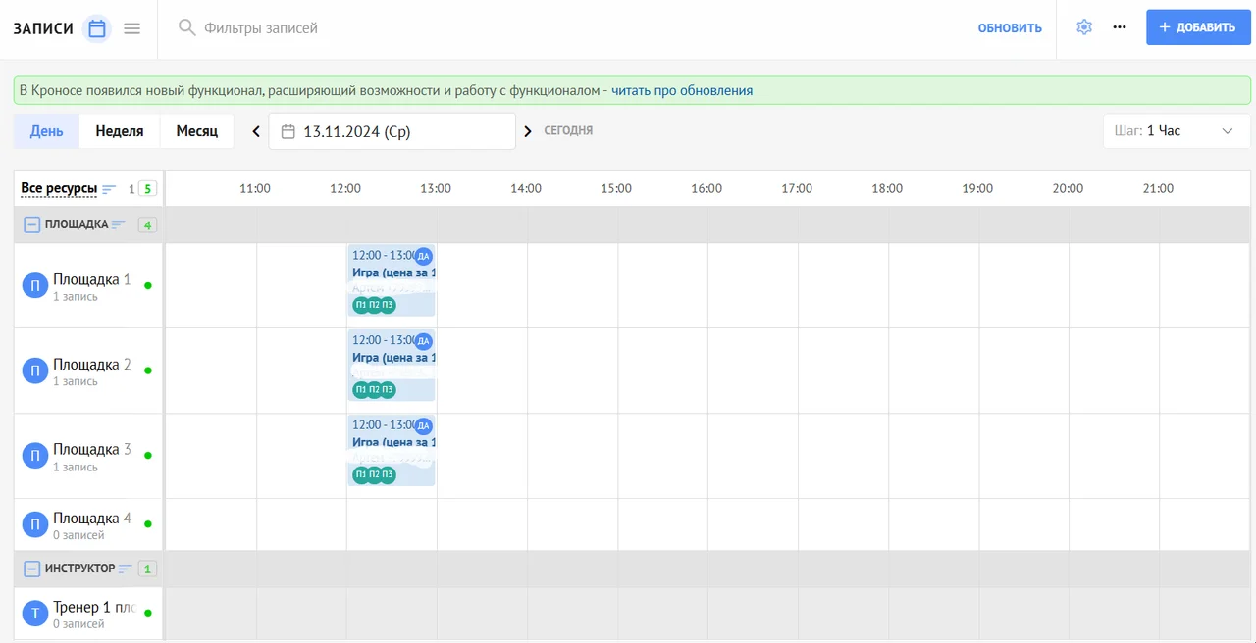This screenshot has height=643, width=1256.
Task: Select the День view tab
Action: point(46,131)
